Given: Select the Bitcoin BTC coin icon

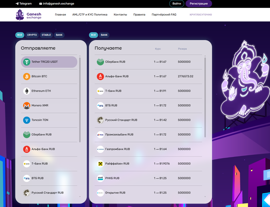Looking at the screenshot, I should tap(27, 76).
